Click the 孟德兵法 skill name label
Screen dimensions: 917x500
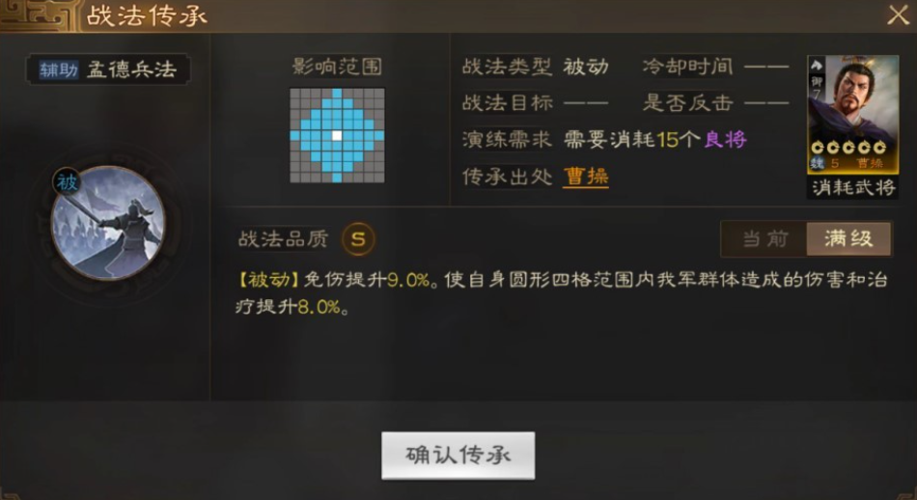tap(131, 69)
